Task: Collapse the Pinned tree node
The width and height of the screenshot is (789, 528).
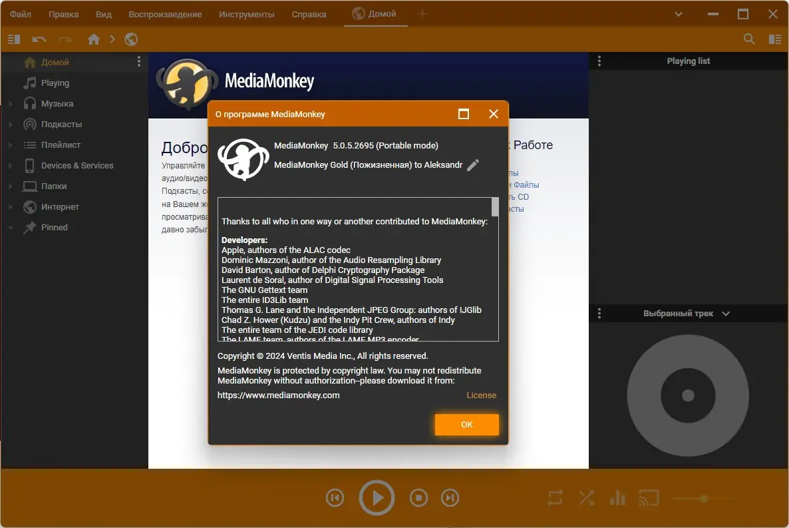Action: (x=10, y=228)
